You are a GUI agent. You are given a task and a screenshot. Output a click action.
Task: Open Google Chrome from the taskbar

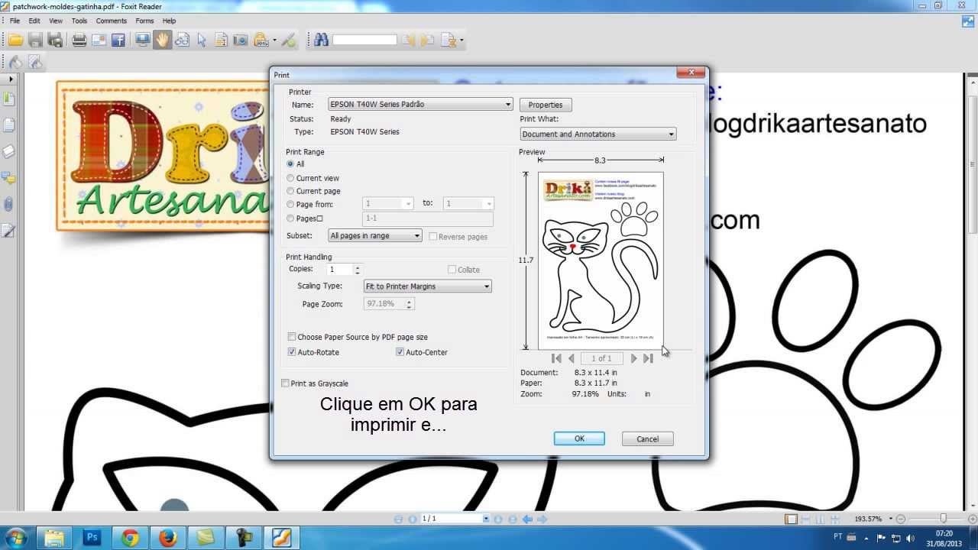point(130,538)
